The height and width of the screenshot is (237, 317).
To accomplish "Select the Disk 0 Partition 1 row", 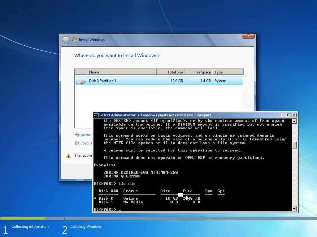I will (x=159, y=81).
